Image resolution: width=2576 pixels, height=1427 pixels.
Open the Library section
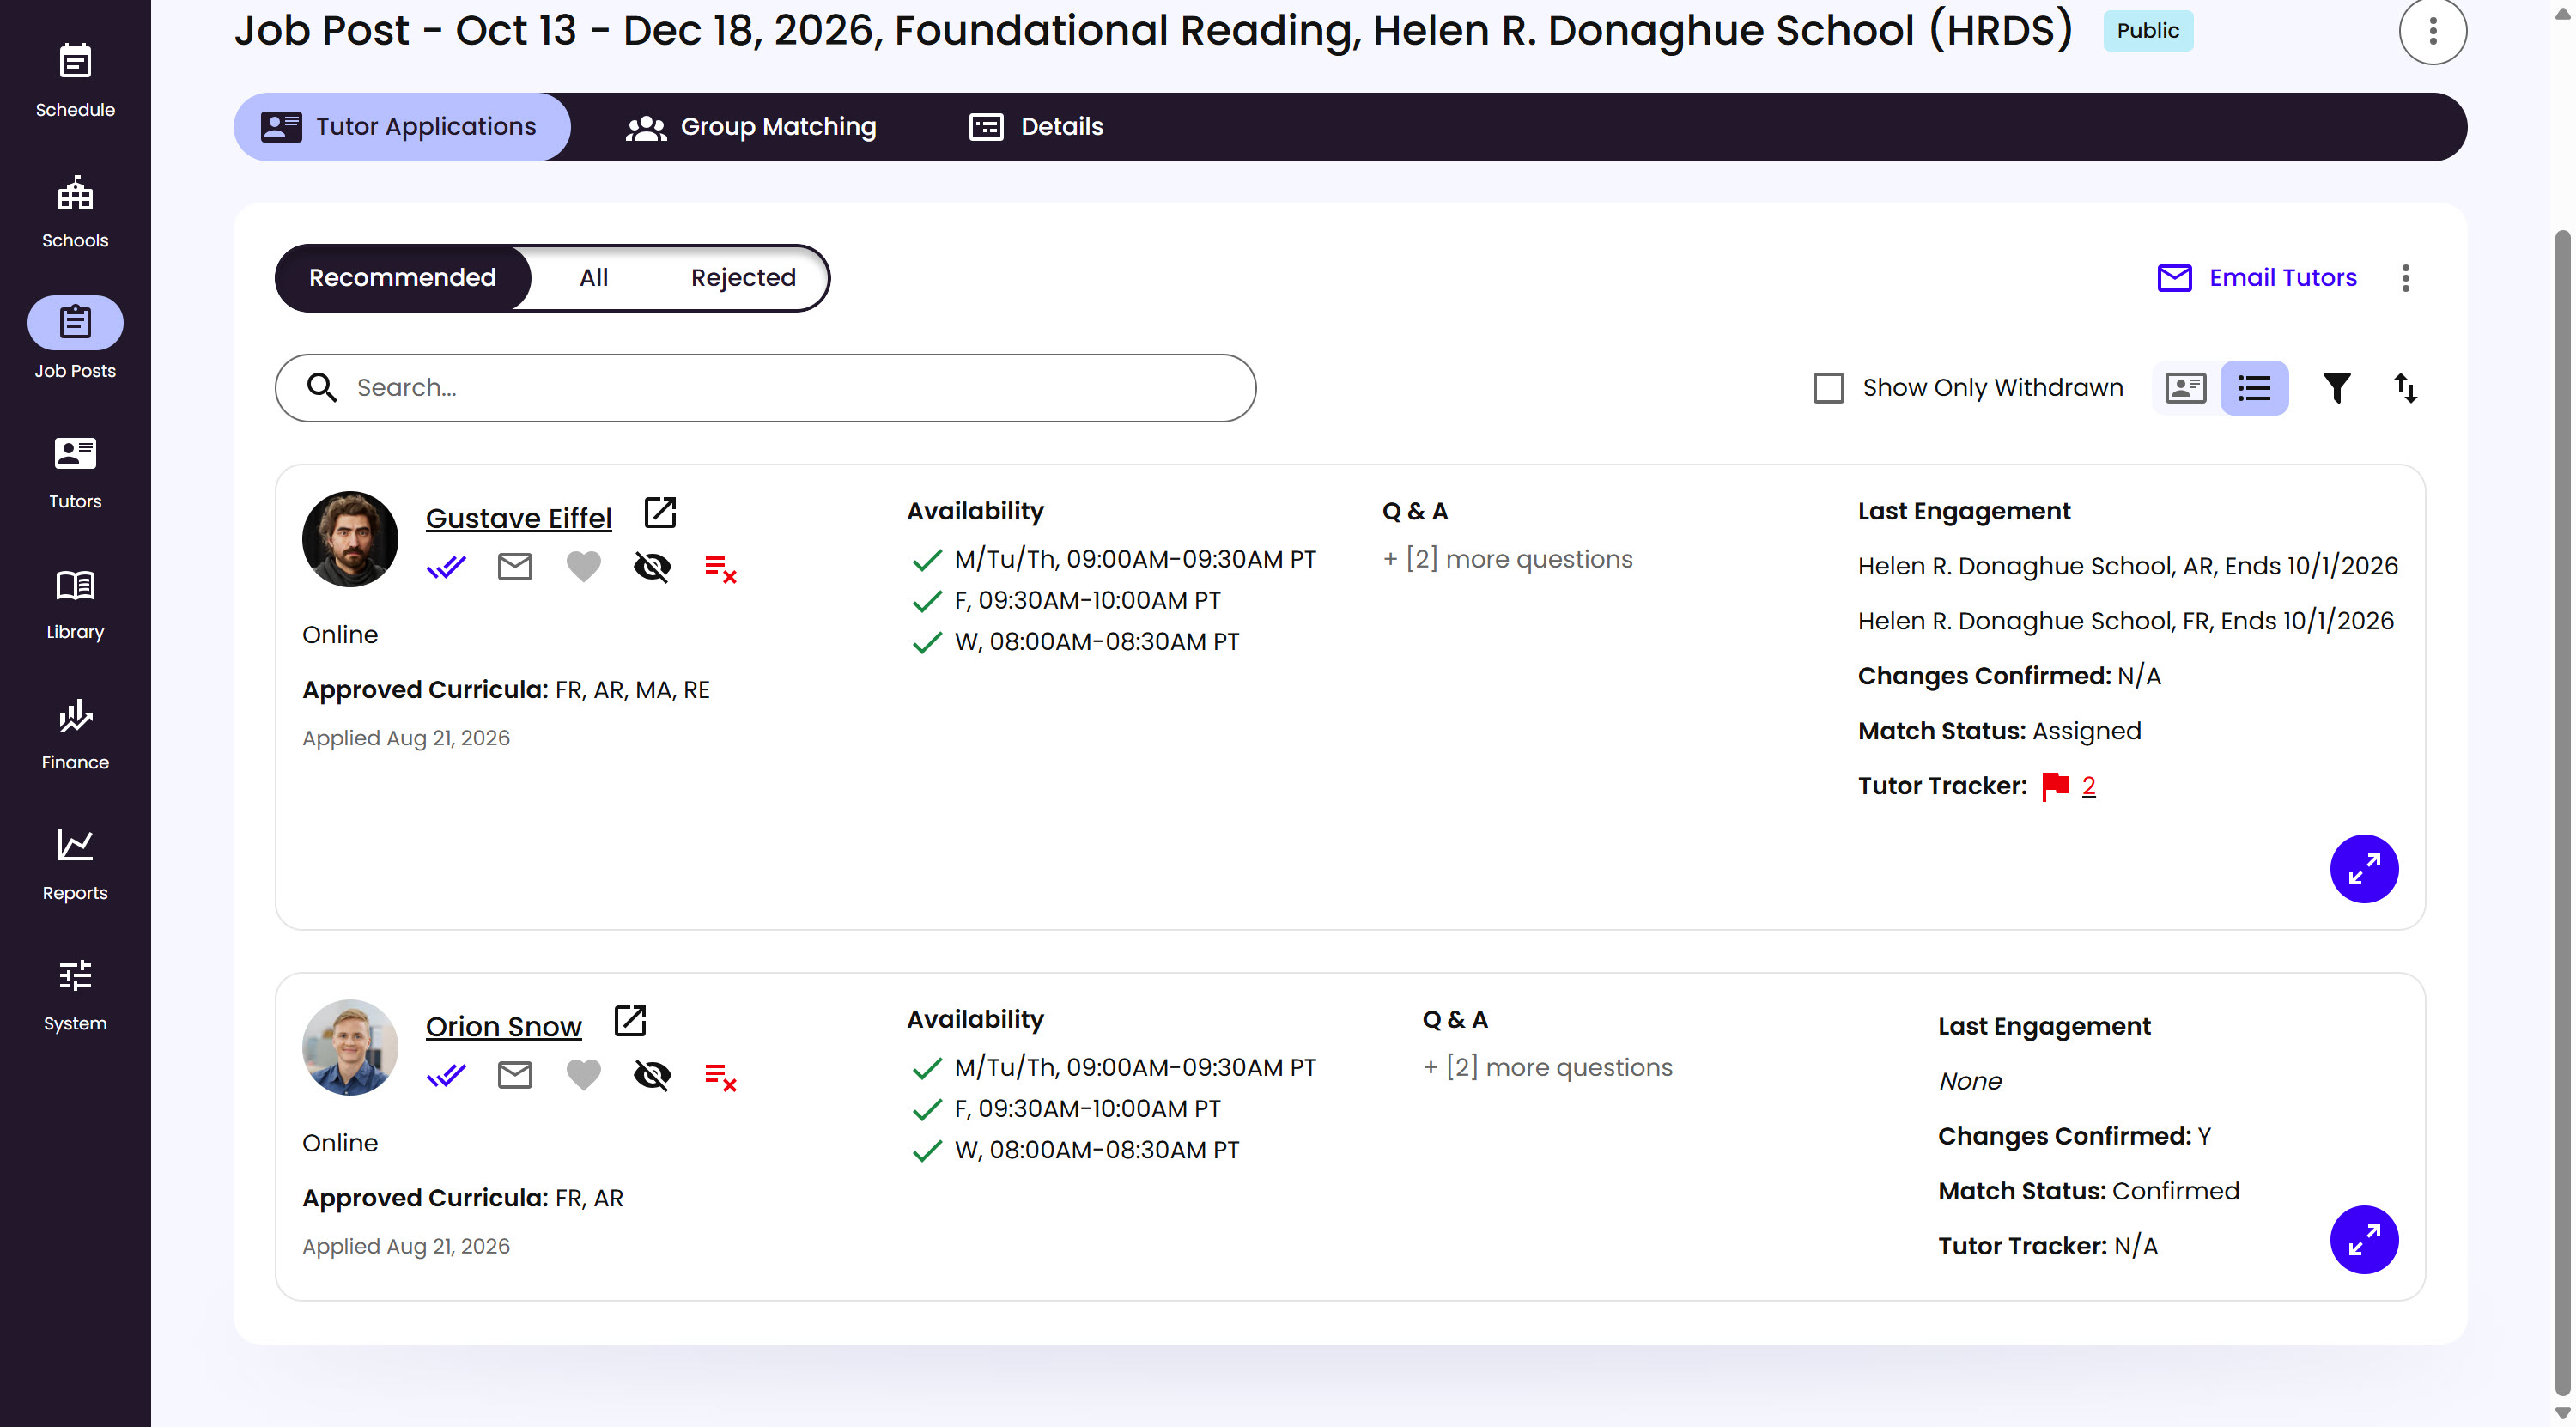pyautogui.click(x=75, y=604)
